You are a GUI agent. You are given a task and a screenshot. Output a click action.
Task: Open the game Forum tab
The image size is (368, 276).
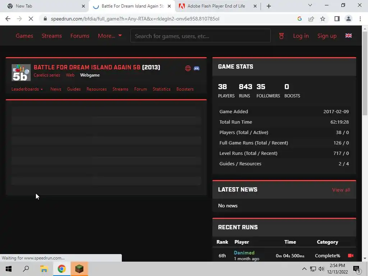coord(141,89)
